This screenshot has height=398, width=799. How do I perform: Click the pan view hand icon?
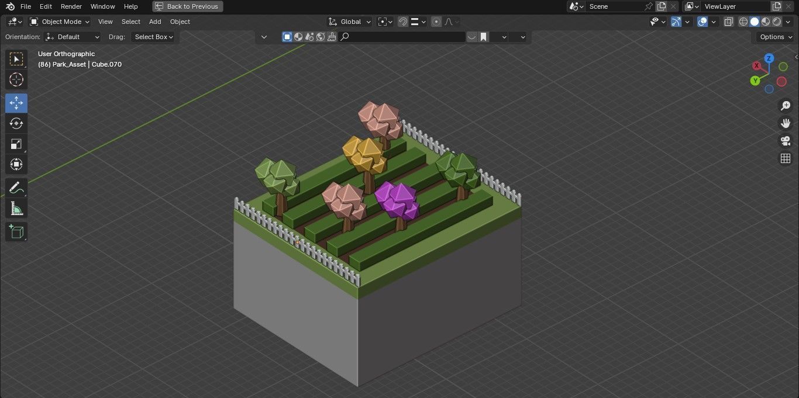785,123
